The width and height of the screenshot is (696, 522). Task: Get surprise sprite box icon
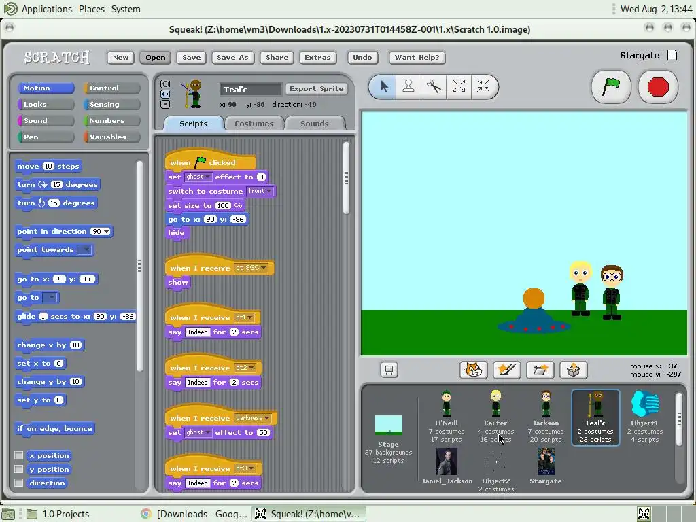(x=574, y=370)
